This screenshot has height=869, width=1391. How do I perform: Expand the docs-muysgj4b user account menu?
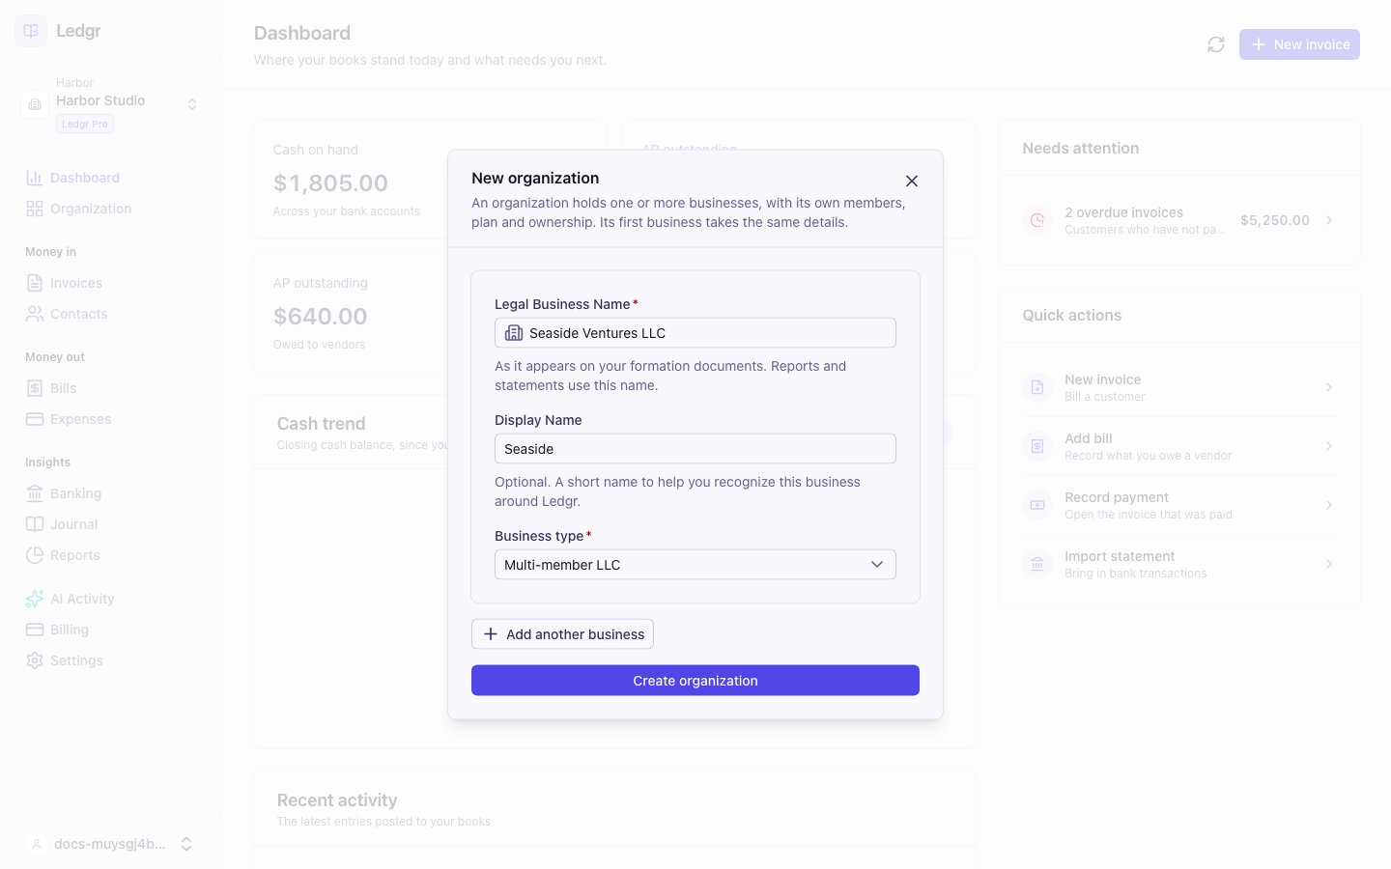coord(186,844)
